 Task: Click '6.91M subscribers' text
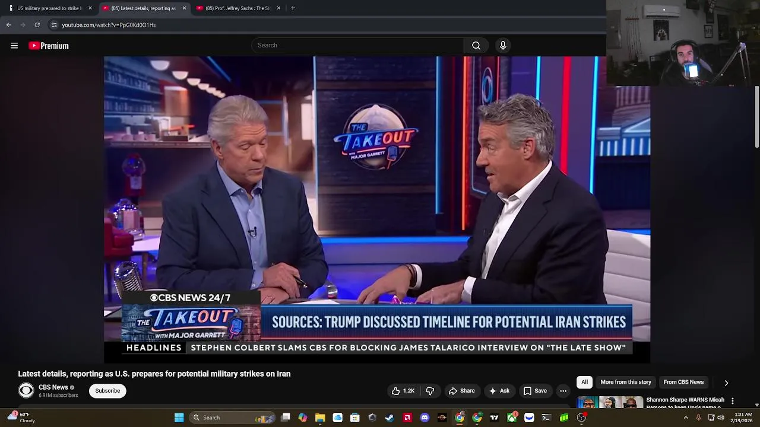click(x=58, y=396)
